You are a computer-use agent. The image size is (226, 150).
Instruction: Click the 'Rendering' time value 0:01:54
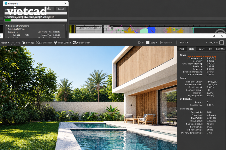coord(210,66)
